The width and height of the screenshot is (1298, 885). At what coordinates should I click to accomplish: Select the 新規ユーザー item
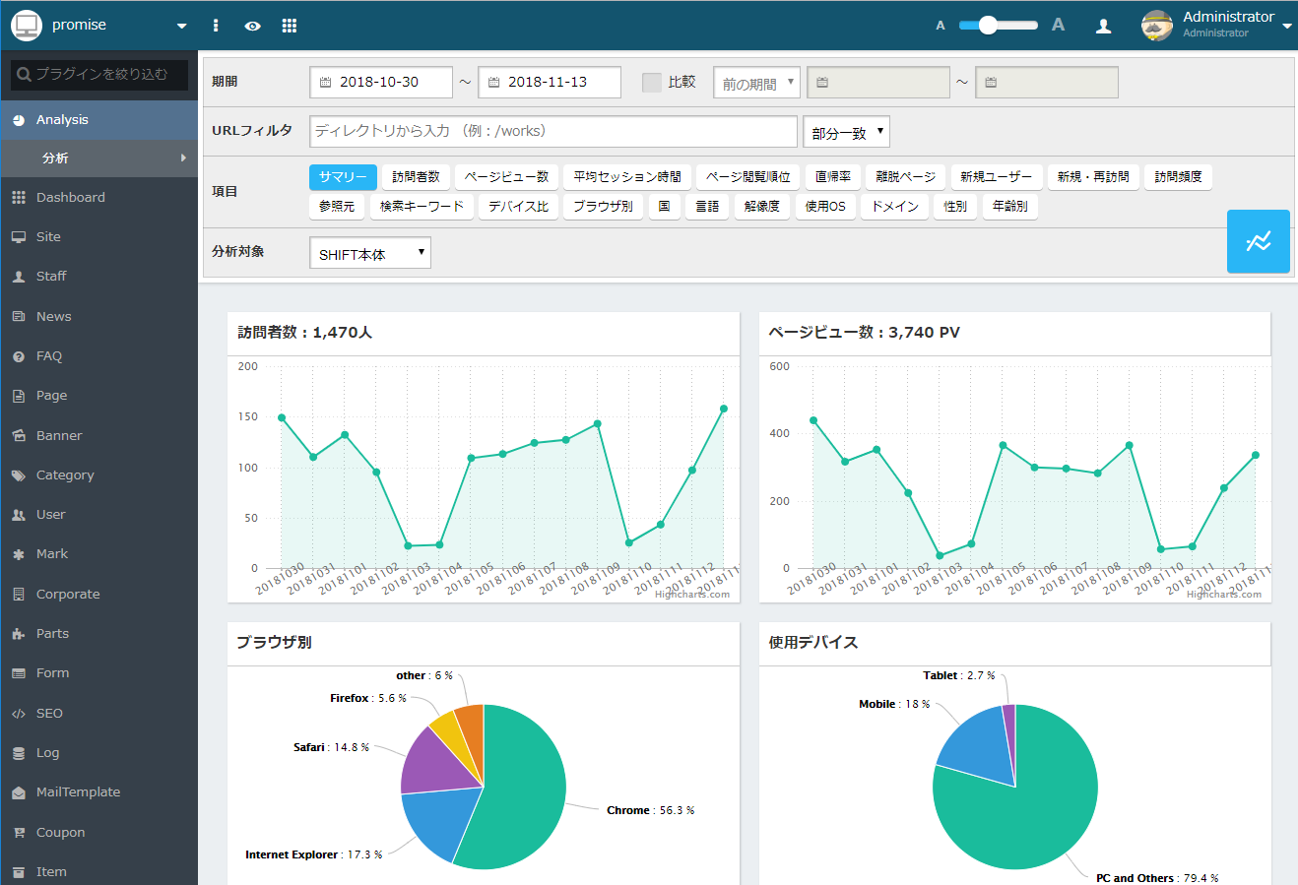click(x=997, y=177)
